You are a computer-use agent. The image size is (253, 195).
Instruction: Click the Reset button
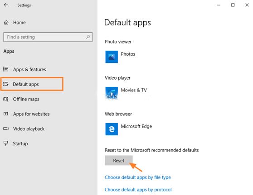pyautogui.click(x=119, y=160)
